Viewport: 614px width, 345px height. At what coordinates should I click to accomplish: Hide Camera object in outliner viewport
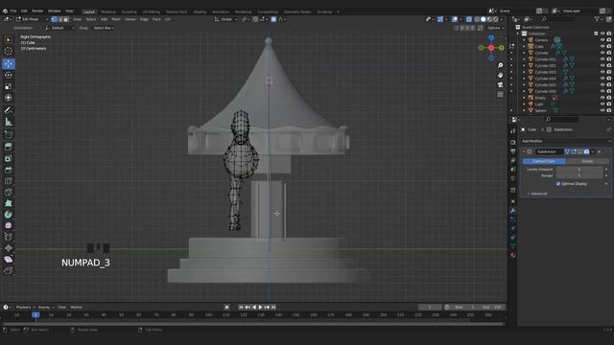pyautogui.click(x=602, y=40)
